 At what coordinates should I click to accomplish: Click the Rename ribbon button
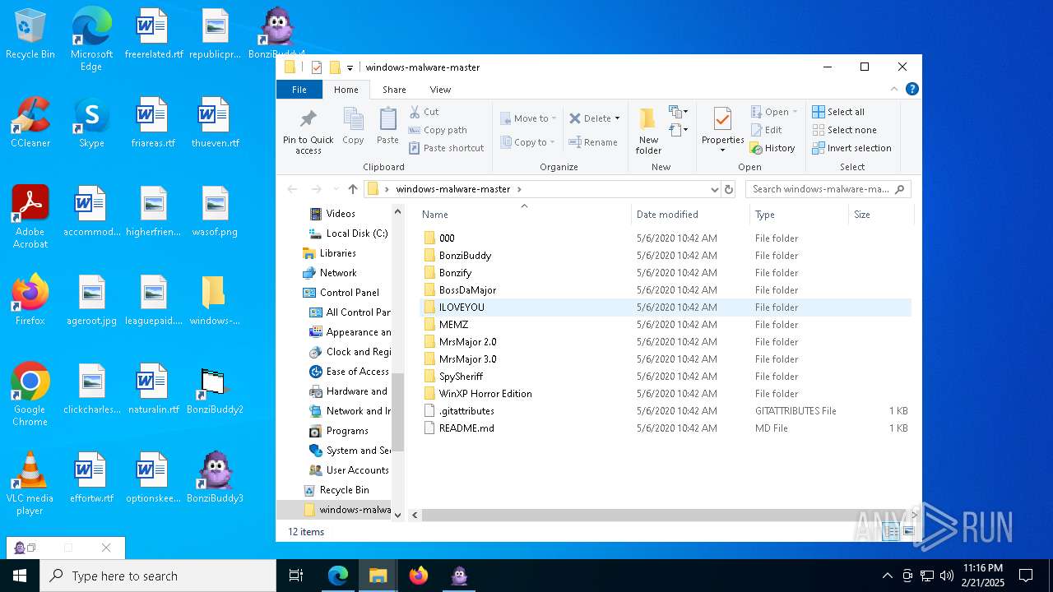pos(593,142)
